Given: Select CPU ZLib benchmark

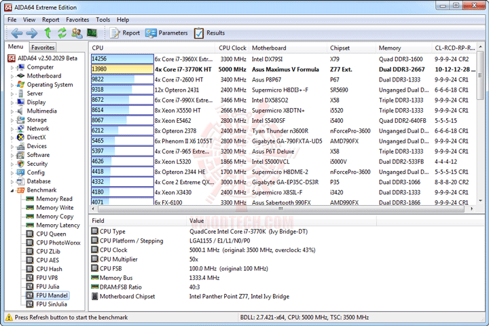Looking at the screenshot, I should [48, 251].
